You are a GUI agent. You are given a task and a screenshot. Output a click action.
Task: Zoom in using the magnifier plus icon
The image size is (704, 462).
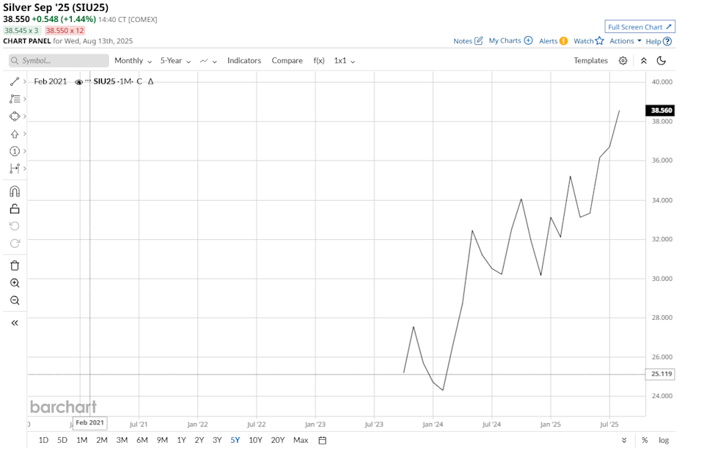14,283
